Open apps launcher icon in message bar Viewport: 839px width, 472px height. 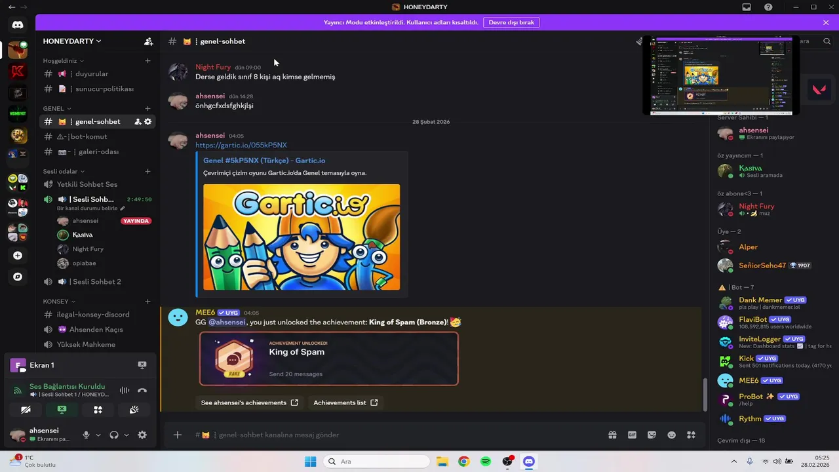click(691, 435)
